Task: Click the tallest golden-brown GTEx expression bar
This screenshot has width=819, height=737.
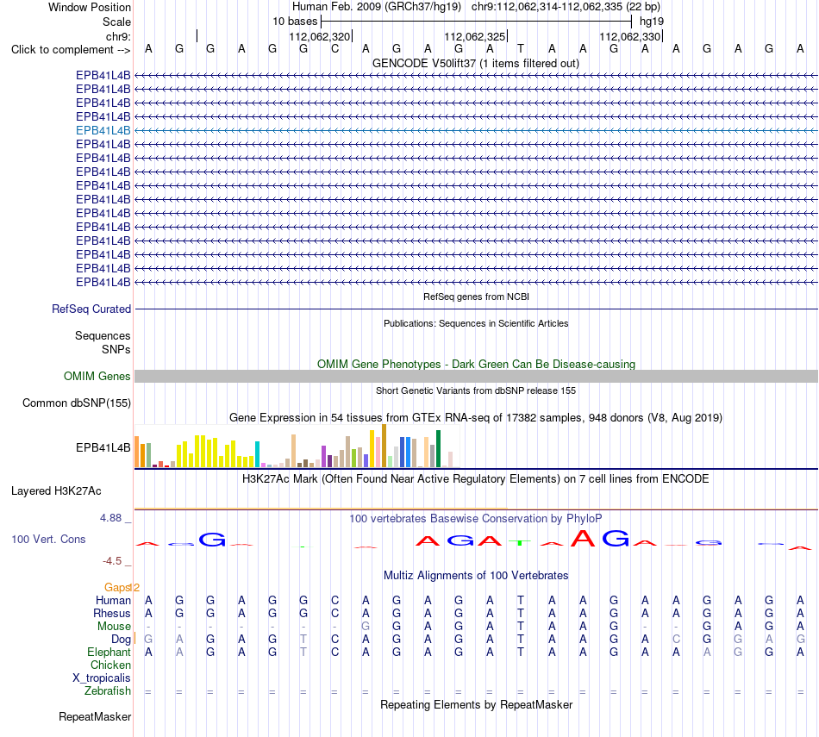Action: [384, 446]
